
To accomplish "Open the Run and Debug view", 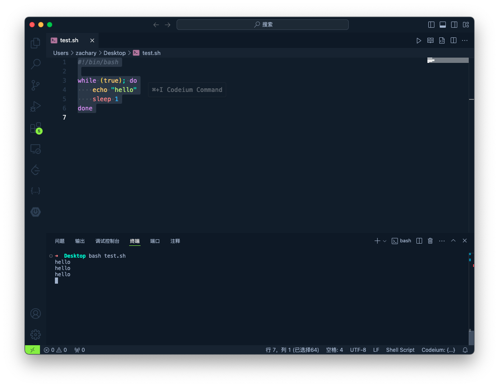I will point(36,106).
